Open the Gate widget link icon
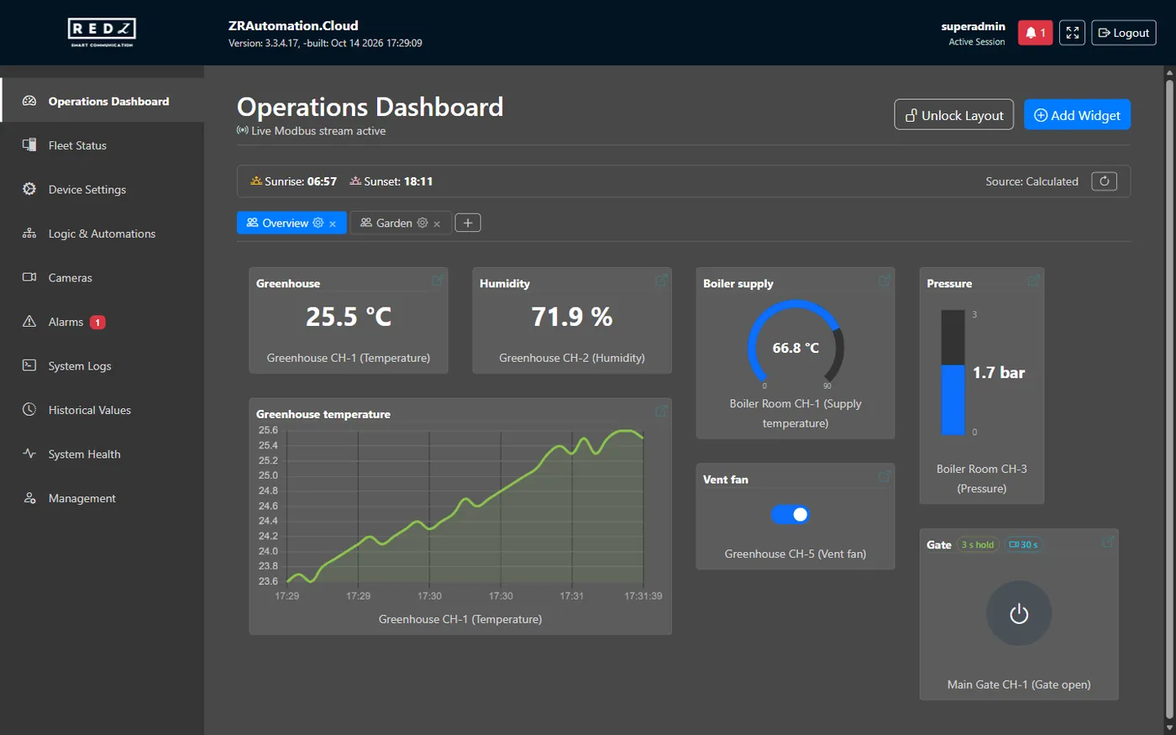Viewport: 1176px width, 735px height. coord(1108,542)
